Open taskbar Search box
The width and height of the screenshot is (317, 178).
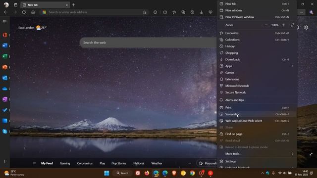122,173
